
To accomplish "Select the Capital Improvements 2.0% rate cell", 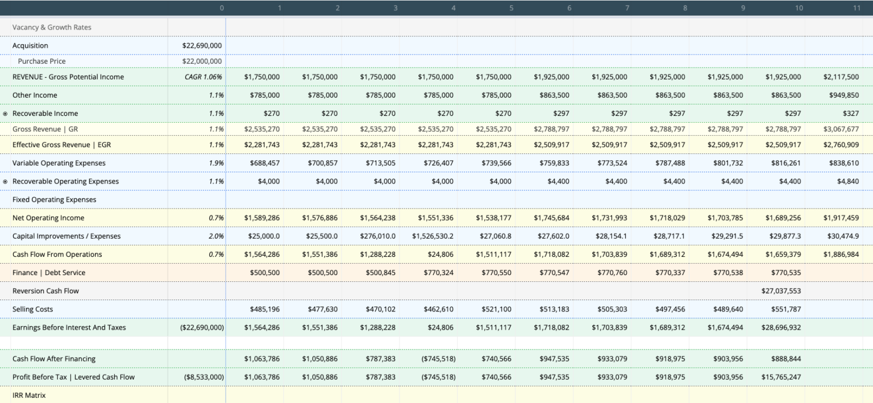I will (x=218, y=236).
